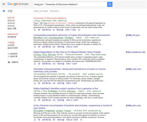Star the University of Wisconsin-Madison result
Viewport: 147px width, 122px height.
tap(35, 30)
